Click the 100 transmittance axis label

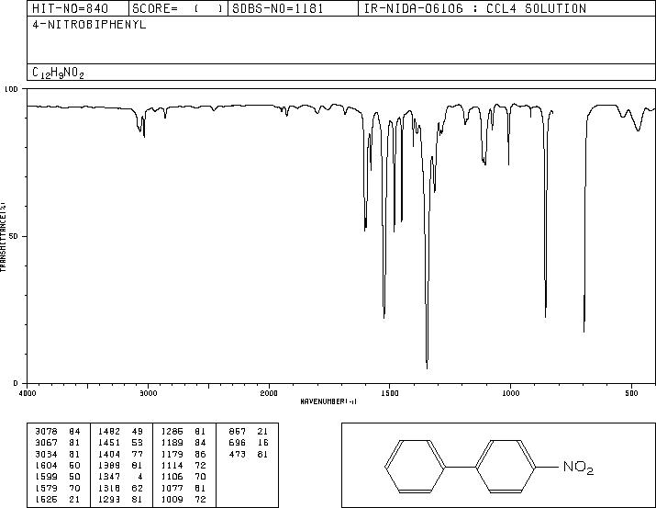point(12,89)
